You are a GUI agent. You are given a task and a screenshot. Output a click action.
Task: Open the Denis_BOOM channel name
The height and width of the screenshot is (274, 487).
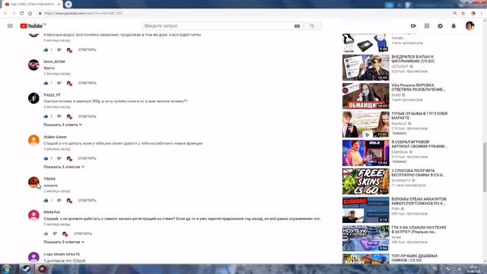(x=54, y=62)
